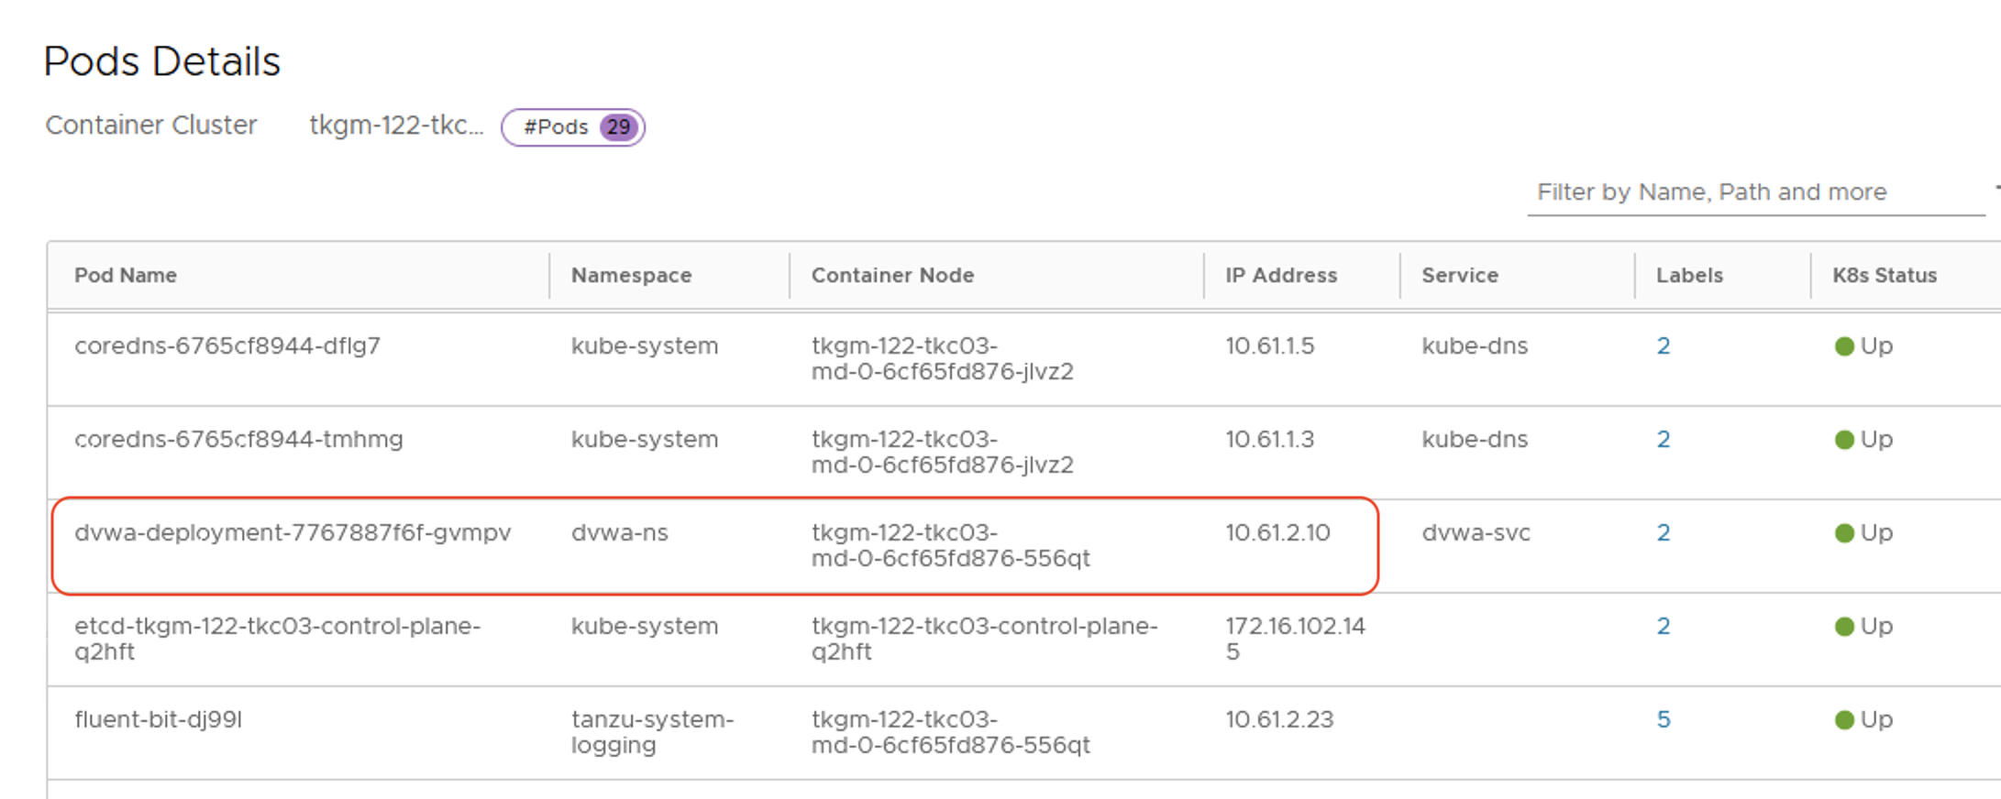The width and height of the screenshot is (2001, 799).
Task: Sort by Namespace column header
Action: click(x=631, y=276)
